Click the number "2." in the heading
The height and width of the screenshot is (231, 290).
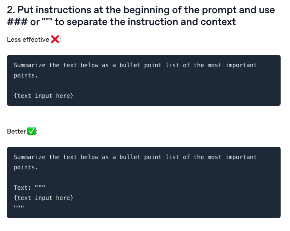tap(12, 10)
